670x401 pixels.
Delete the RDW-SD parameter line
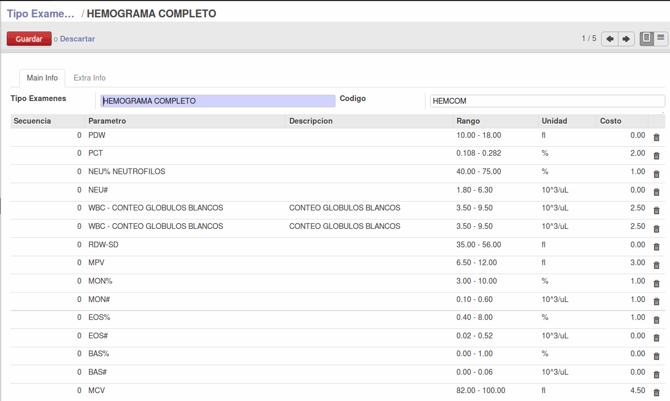(x=656, y=247)
